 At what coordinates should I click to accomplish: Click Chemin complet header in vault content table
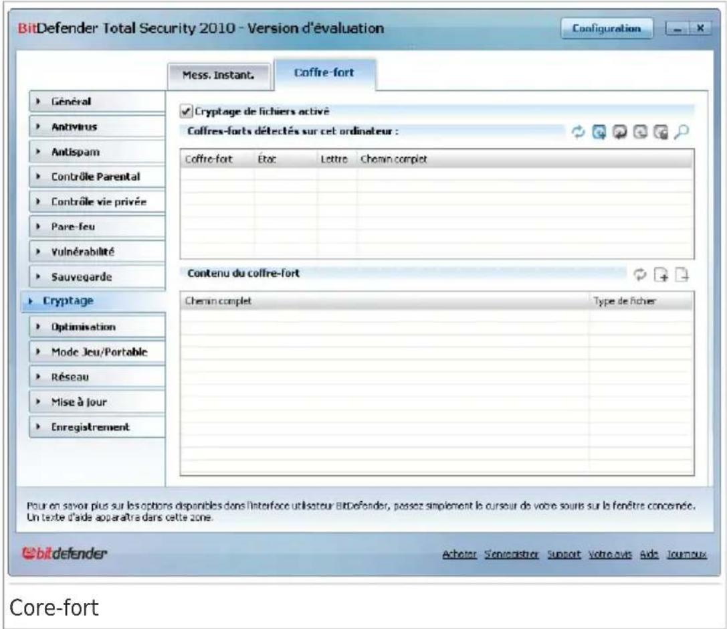coord(385,301)
